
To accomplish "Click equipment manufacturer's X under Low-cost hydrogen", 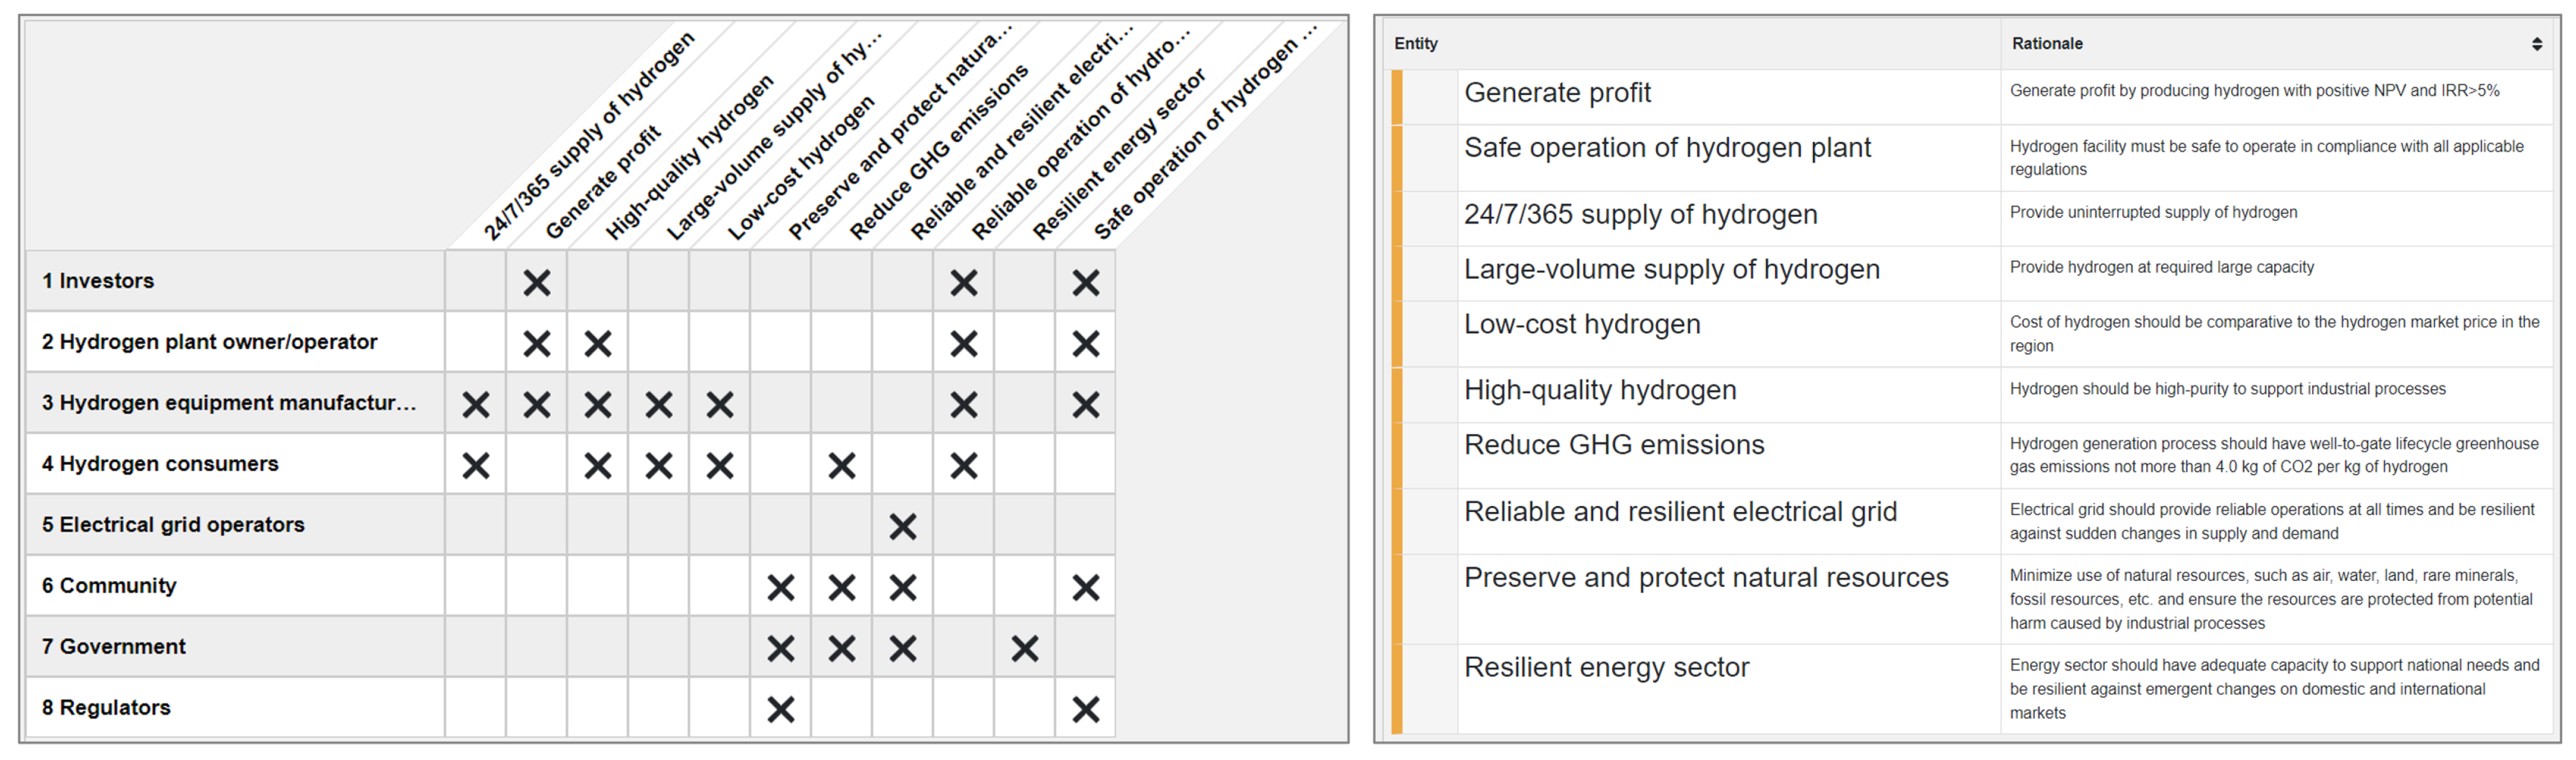I will coord(720,404).
